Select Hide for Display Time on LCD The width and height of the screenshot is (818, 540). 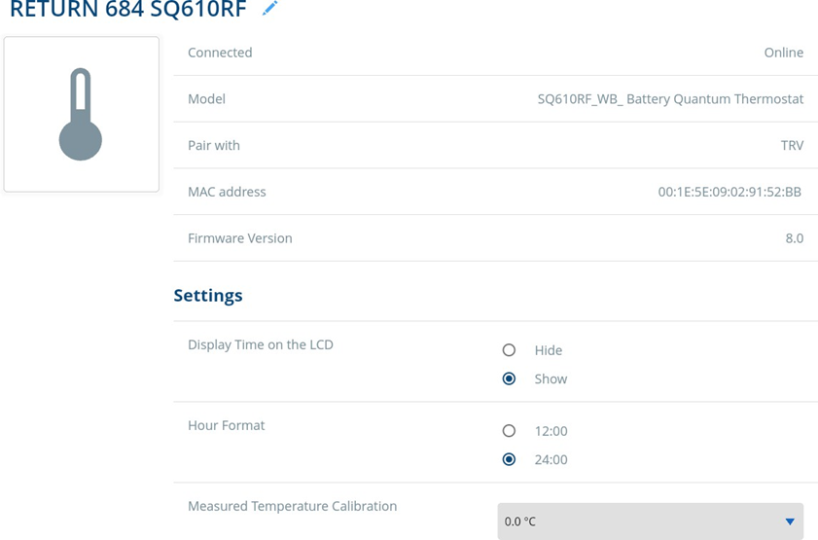509,350
